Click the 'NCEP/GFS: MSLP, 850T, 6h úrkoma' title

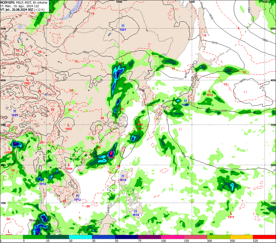(24, 2)
